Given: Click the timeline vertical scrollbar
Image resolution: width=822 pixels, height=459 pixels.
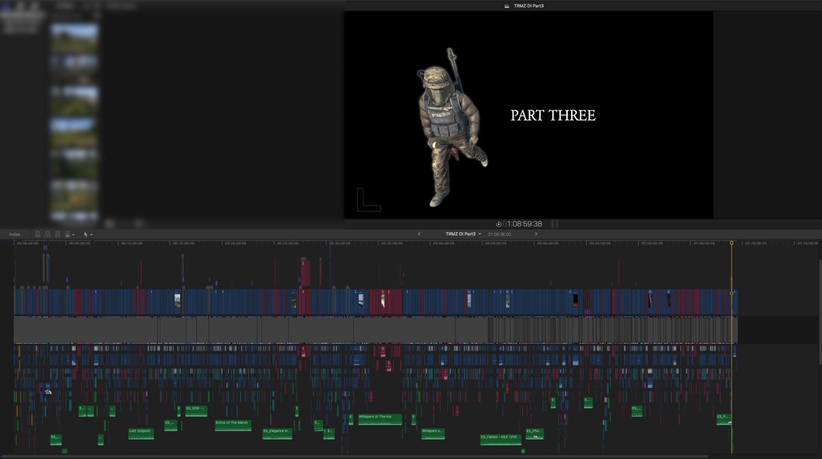Looking at the screenshot, I should 819,312.
